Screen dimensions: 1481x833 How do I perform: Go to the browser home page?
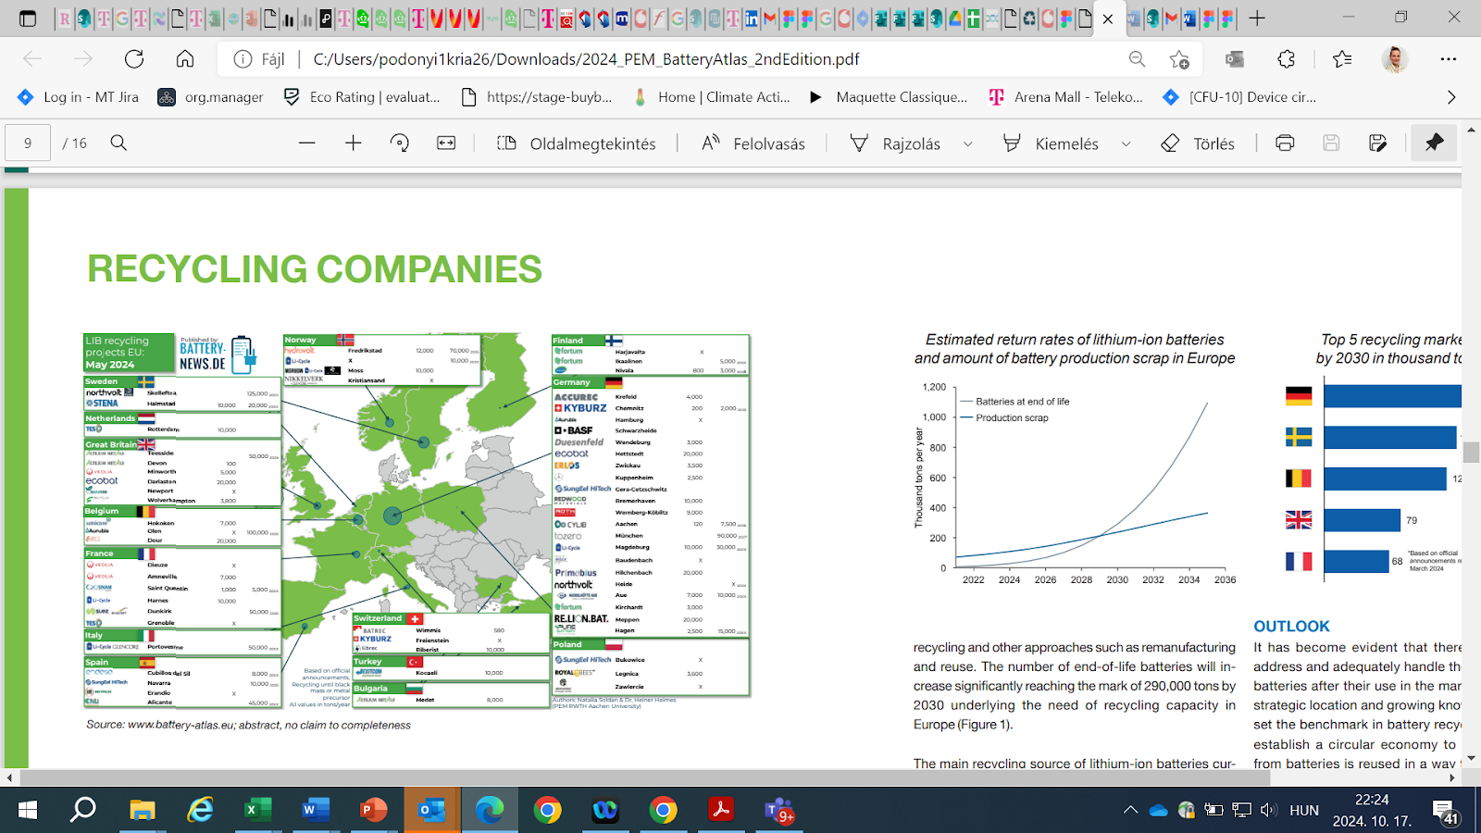tap(185, 59)
